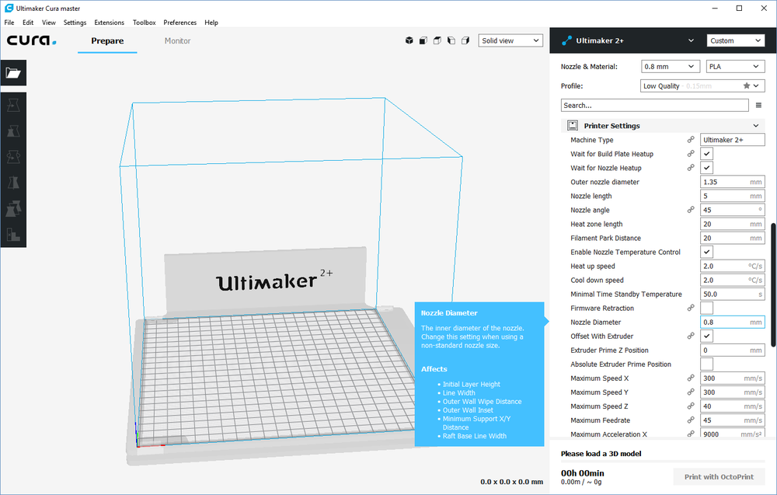Click the Print with OctoPrint button
Image resolution: width=777 pixels, height=495 pixels.
tap(719, 476)
